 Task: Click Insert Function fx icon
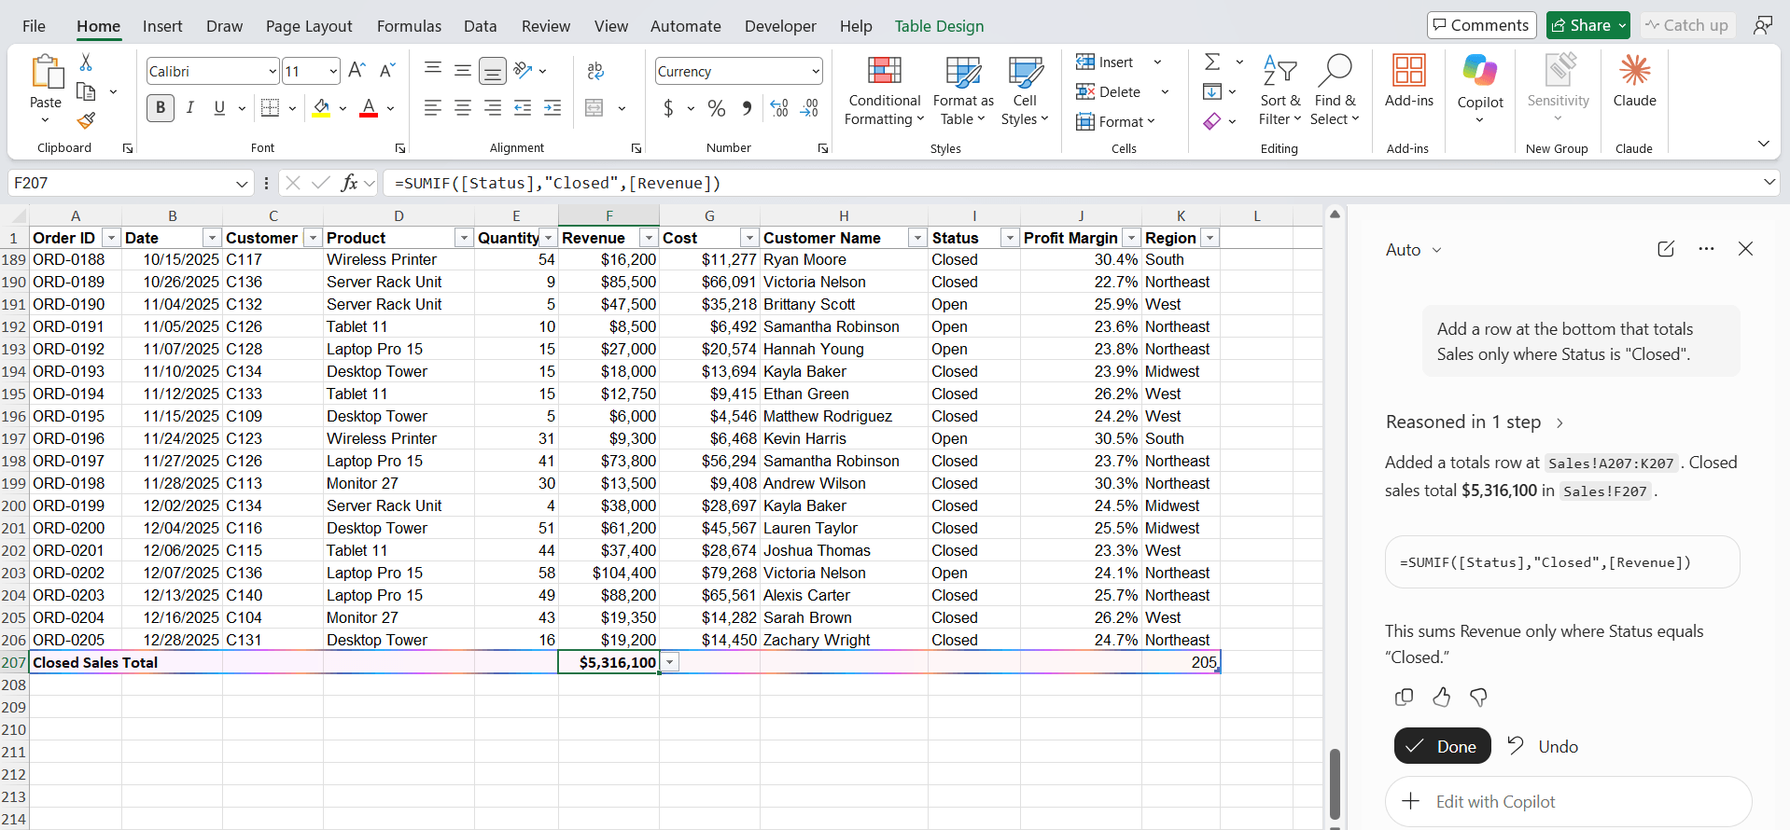coord(349,183)
